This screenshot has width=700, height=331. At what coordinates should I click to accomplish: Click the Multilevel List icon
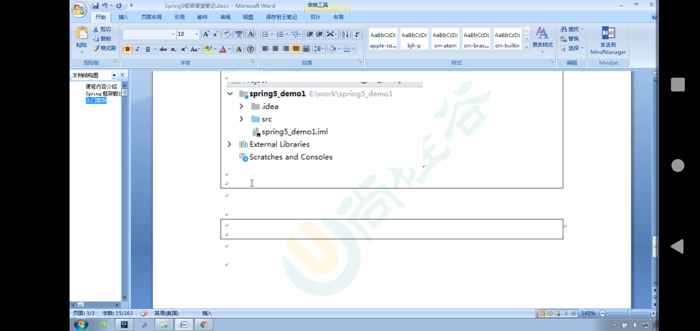coord(295,34)
